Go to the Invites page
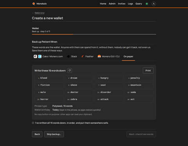This screenshot has height=146, width=188. [x=121, y=4]
